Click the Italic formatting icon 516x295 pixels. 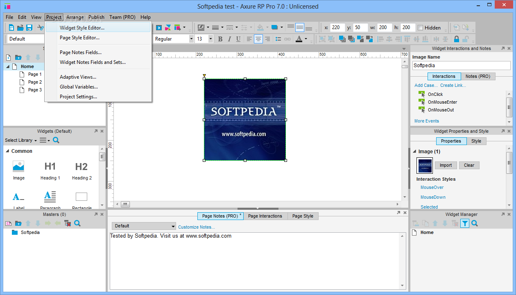coord(229,39)
